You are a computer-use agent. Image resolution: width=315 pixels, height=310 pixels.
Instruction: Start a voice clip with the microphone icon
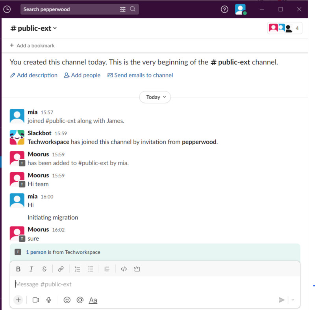point(48,300)
